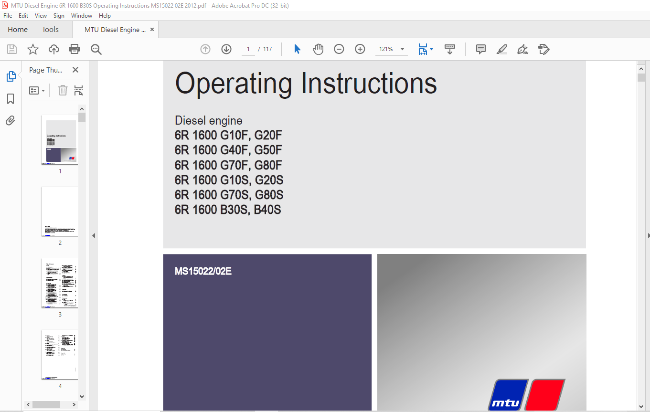650x412 pixels.
Task: Click thumbnail panel scroll up arrow
Action: tap(82, 109)
